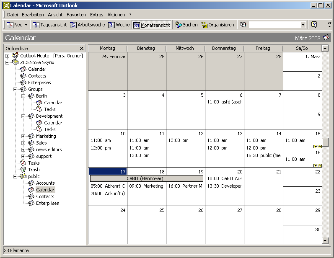Open the Neu dropdown arrow

pos(26,25)
